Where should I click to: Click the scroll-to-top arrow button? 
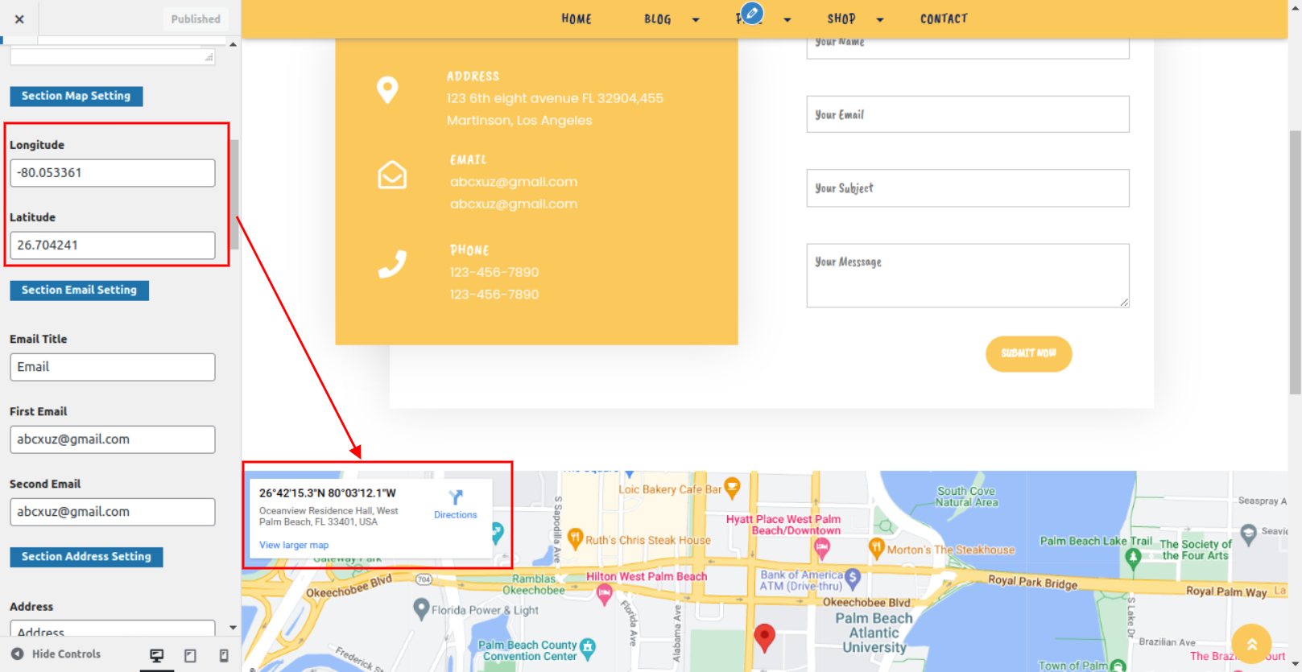1251,644
